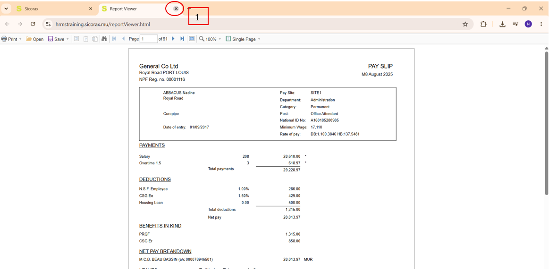
Task: Click the zoom magnifier 100% button
Action: (x=208, y=39)
